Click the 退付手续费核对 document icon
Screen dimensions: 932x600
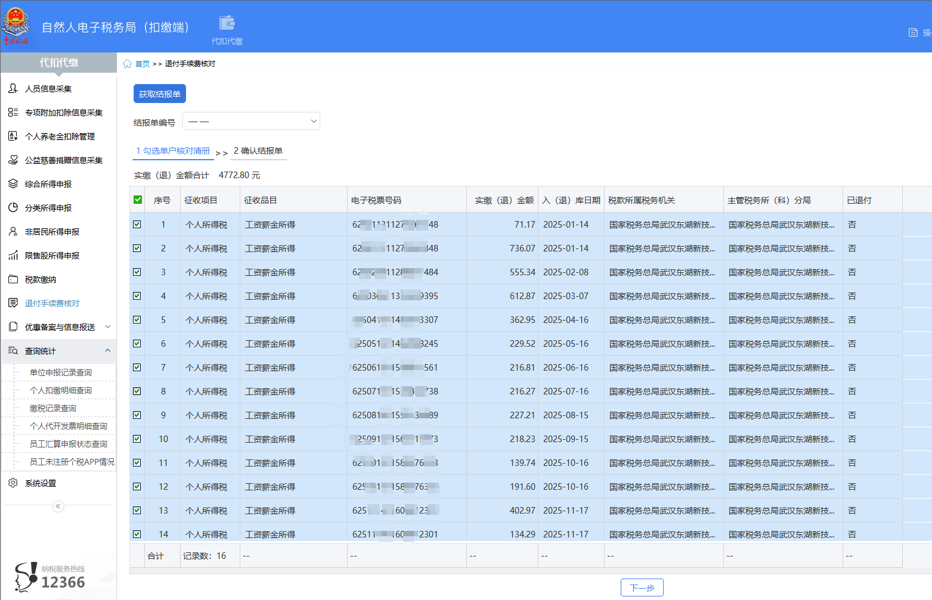[x=13, y=303]
